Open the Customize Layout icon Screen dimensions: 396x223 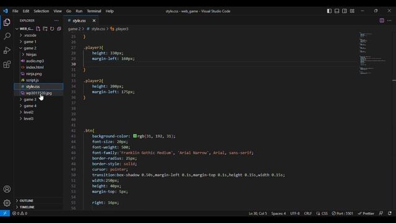[x=352, y=11]
